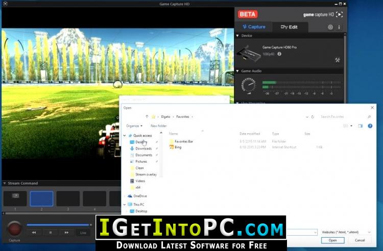Collapse the Game Audio section
This screenshot has width=383, height=251.
237,71
